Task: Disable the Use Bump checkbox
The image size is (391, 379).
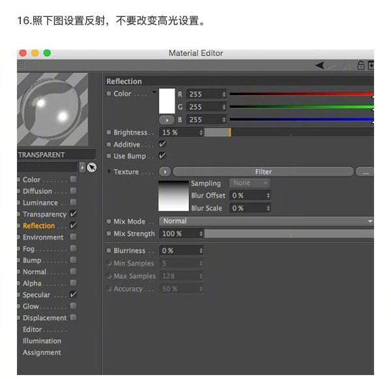Action: pos(162,156)
